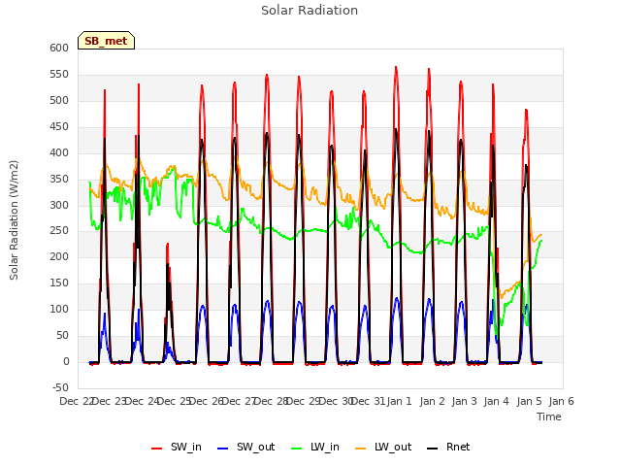Click the SB_met annotation label
The height and width of the screenshot is (466, 621).
pos(106,41)
